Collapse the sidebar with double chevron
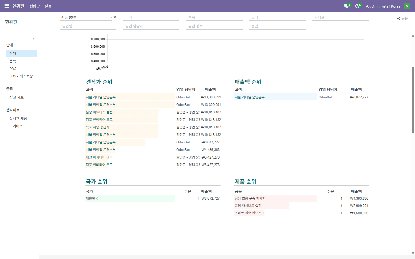 coord(33,39)
